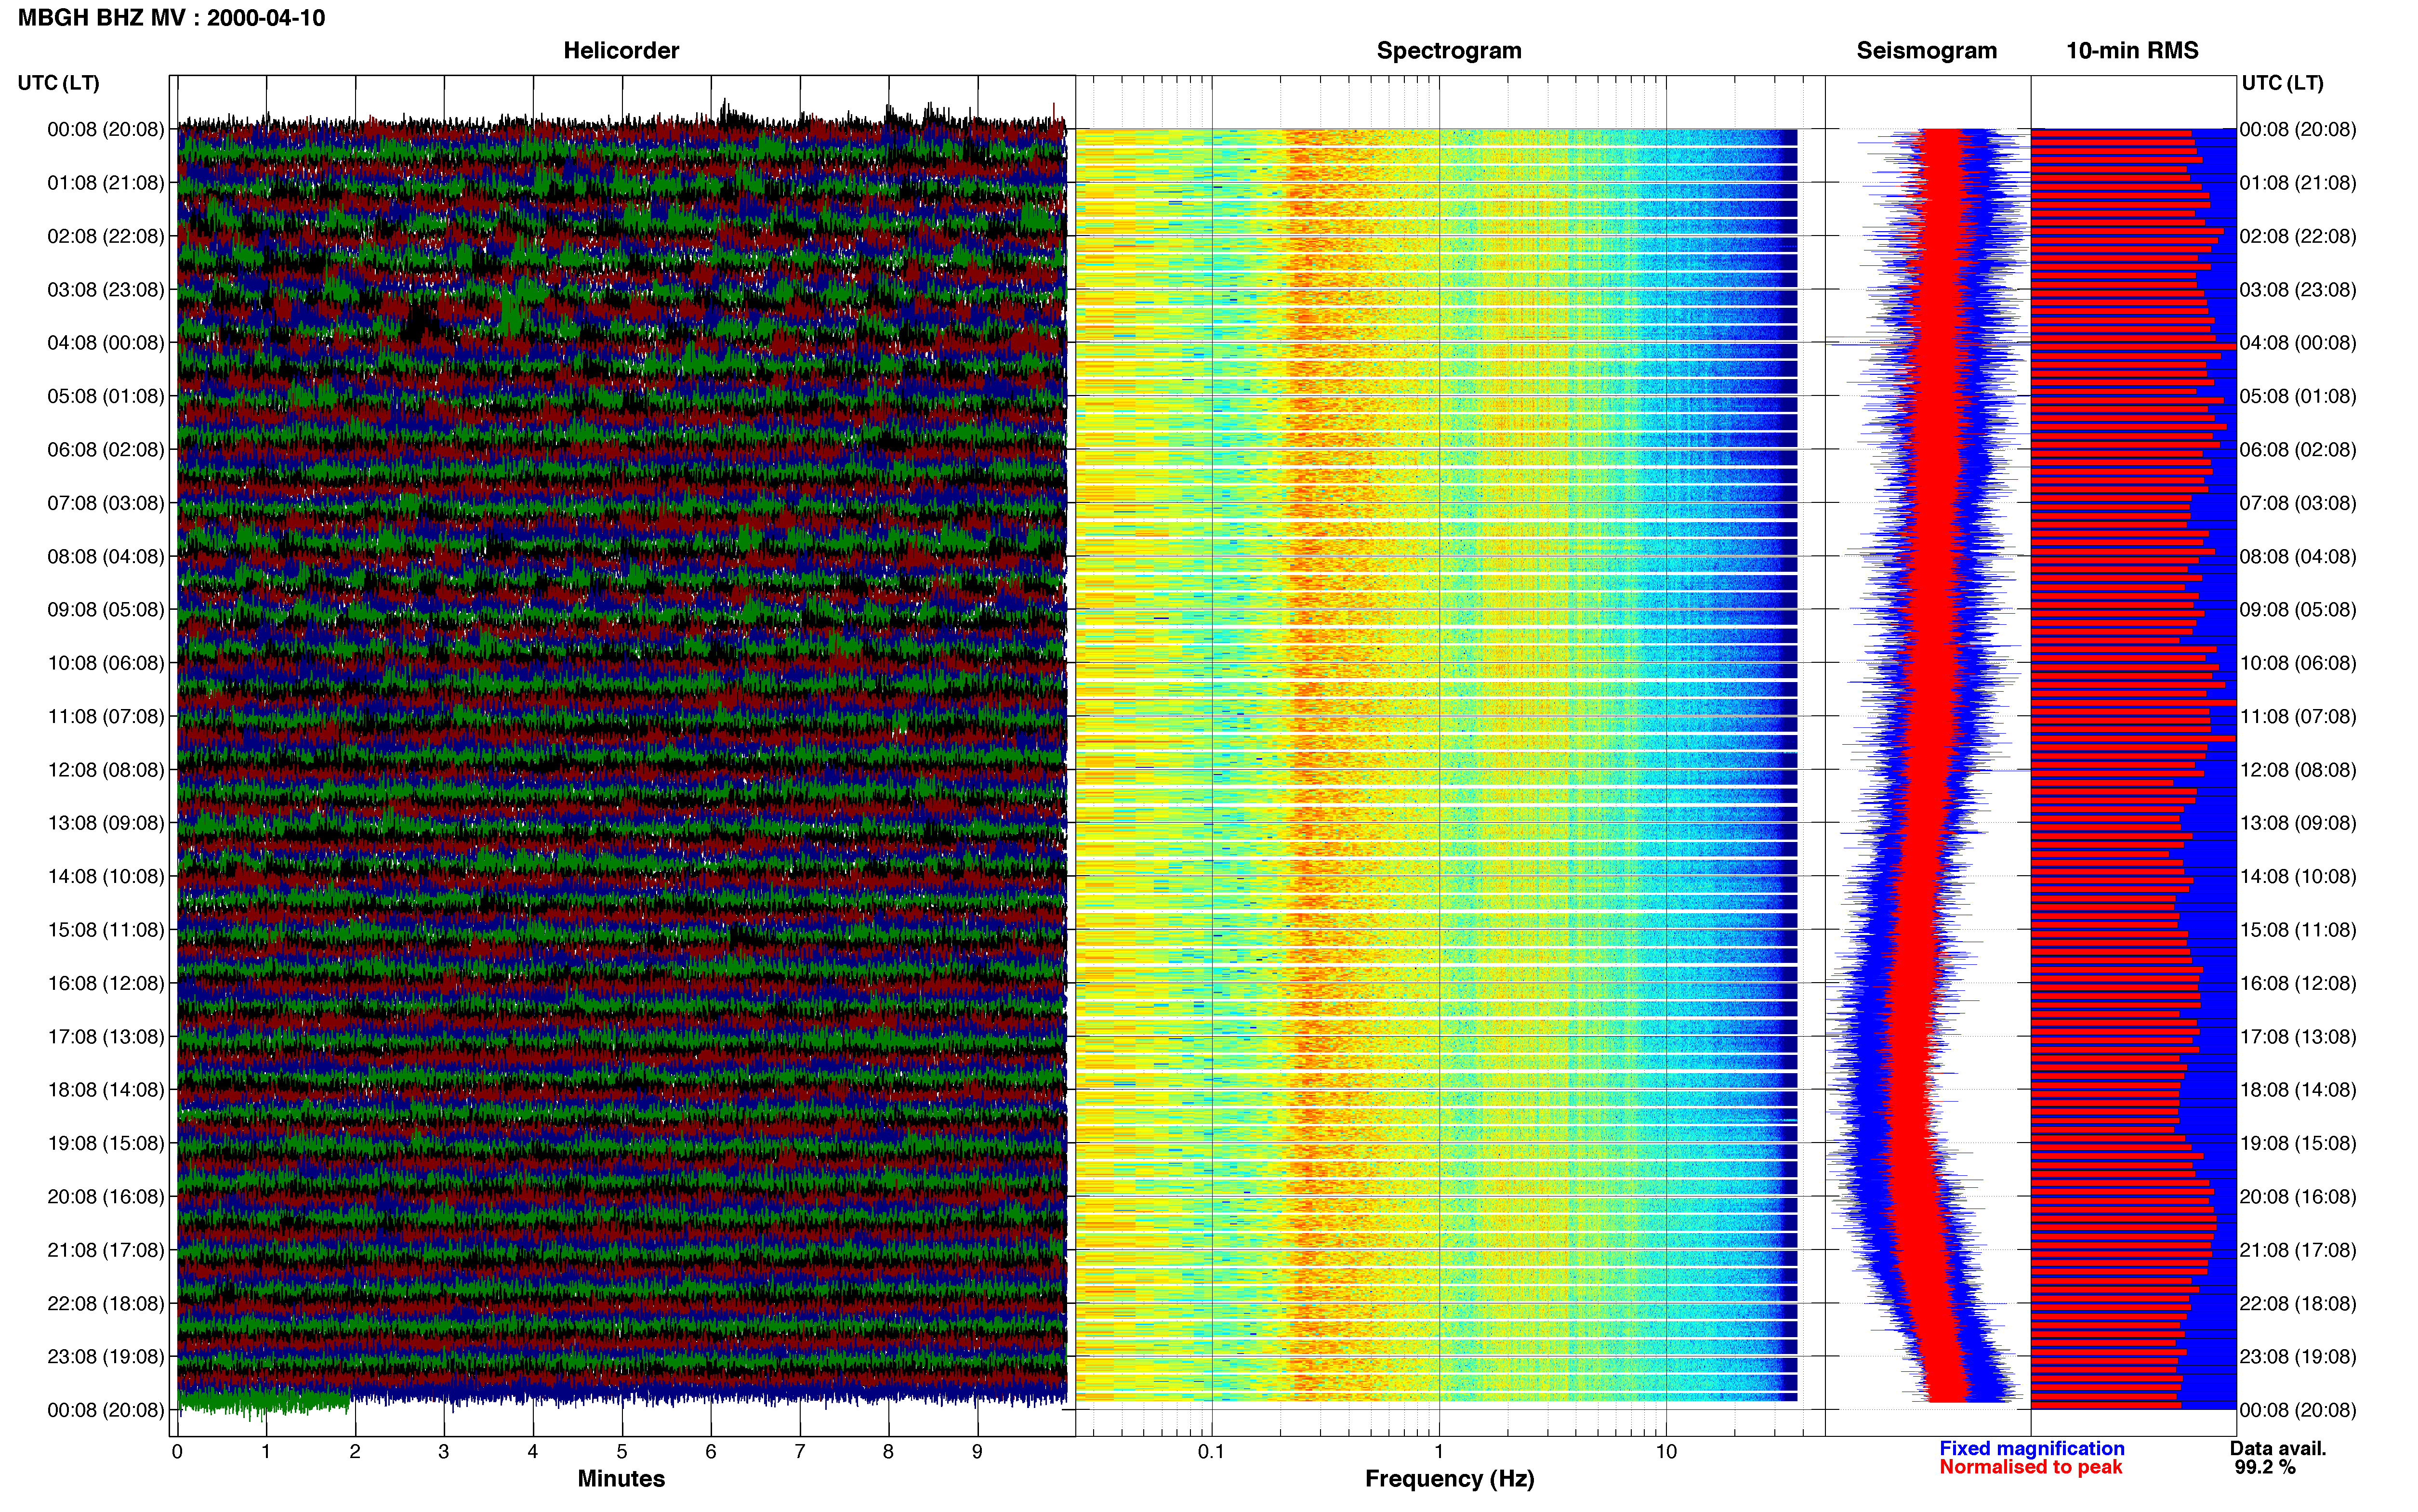Click the 'Normalised to peak' legend text
This screenshot has width=2418, height=1512.
pyautogui.click(x=2030, y=1467)
